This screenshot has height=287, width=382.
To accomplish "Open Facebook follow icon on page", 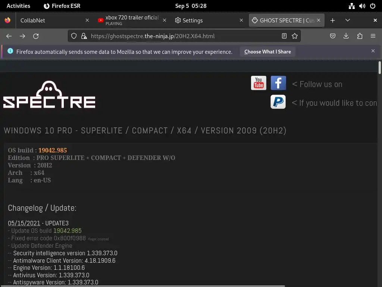I will coord(278,83).
